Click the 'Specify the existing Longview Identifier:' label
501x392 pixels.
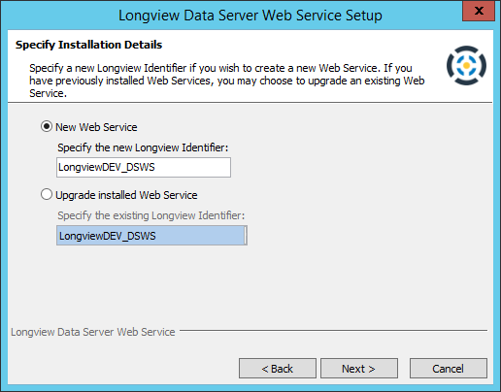coord(151,215)
